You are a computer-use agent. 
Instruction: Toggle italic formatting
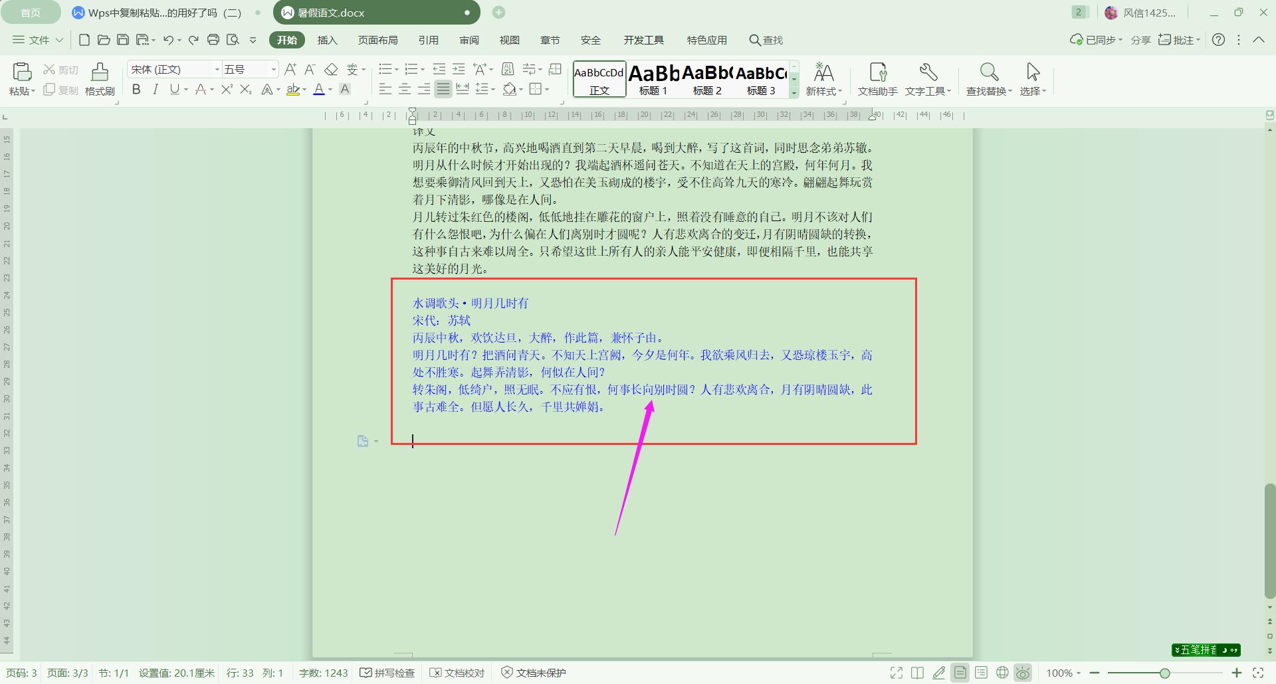coord(155,90)
